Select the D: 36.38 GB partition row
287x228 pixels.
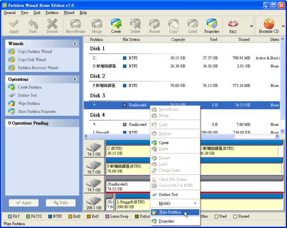182,66
